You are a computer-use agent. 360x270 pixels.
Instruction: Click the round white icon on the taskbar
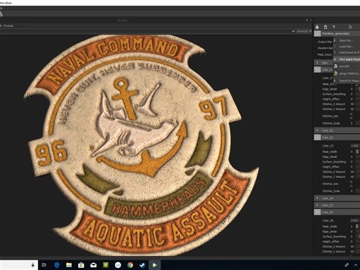click(118, 265)
